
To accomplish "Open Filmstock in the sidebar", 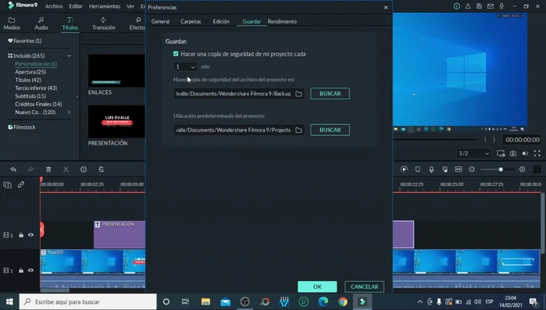I will click(22, 127).
